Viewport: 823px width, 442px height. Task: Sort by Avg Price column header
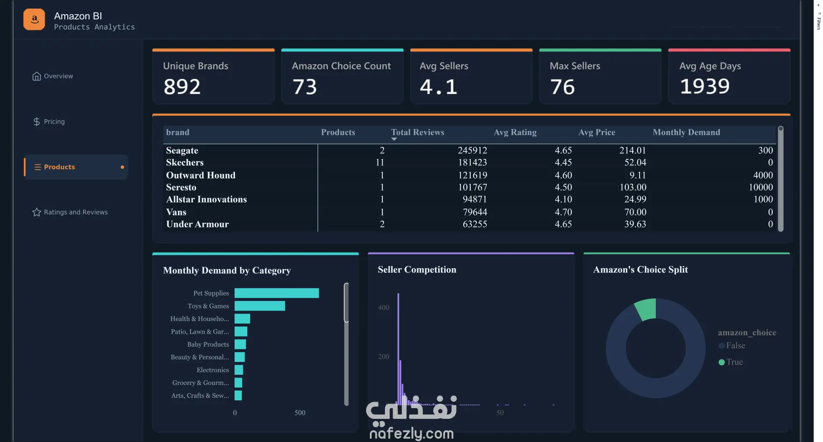click(597, 132)
